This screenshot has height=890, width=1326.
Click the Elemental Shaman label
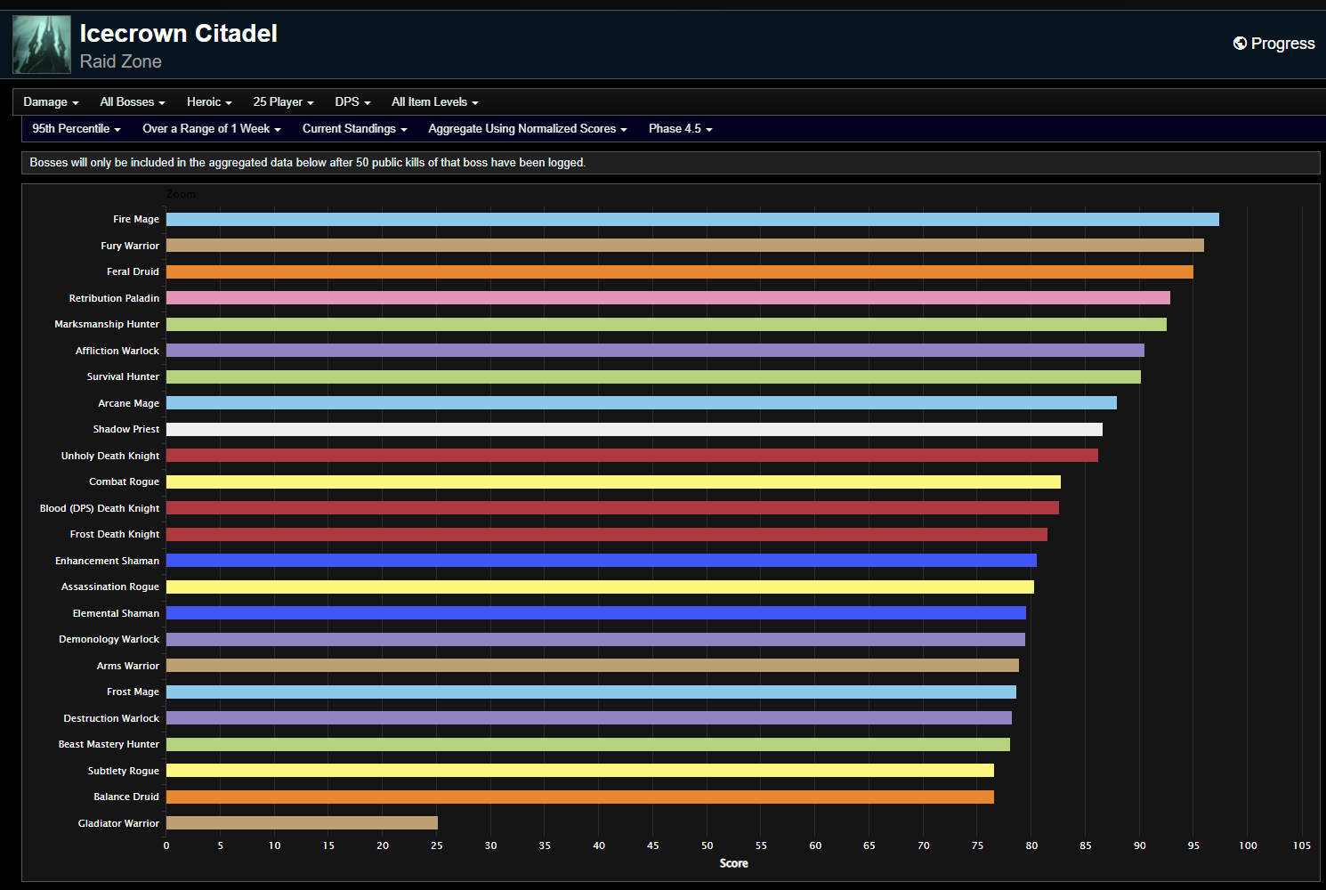[x=116, y=613]
